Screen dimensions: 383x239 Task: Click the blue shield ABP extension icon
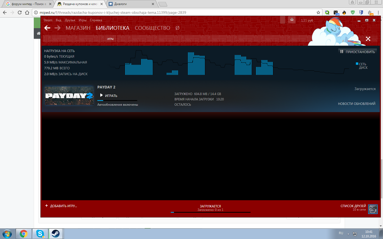pos(361,12)
